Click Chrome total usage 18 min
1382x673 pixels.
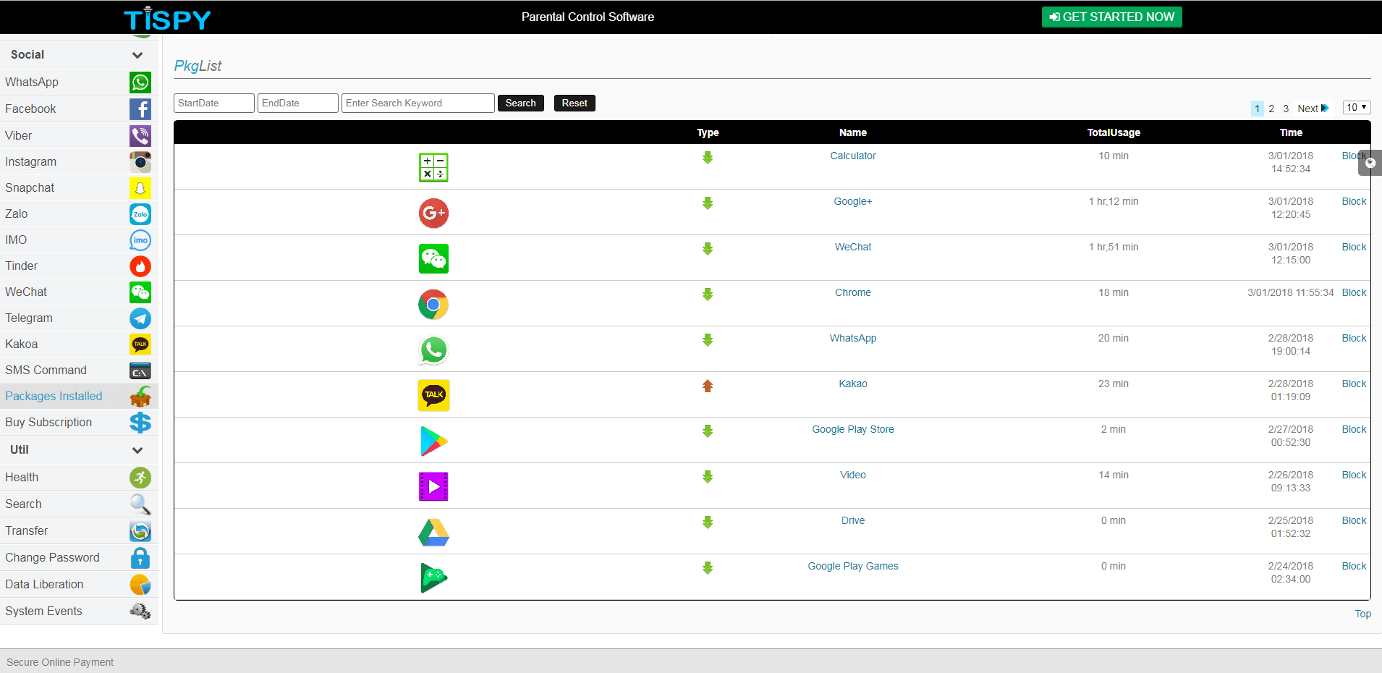(1114, 292)
